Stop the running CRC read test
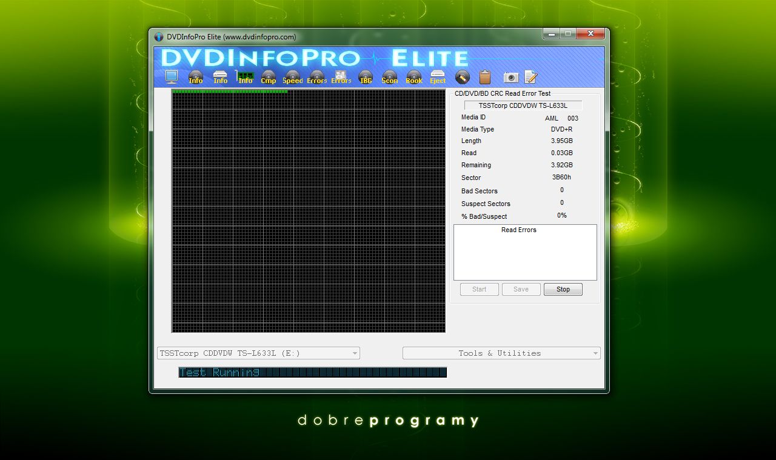 click(563, 289)
